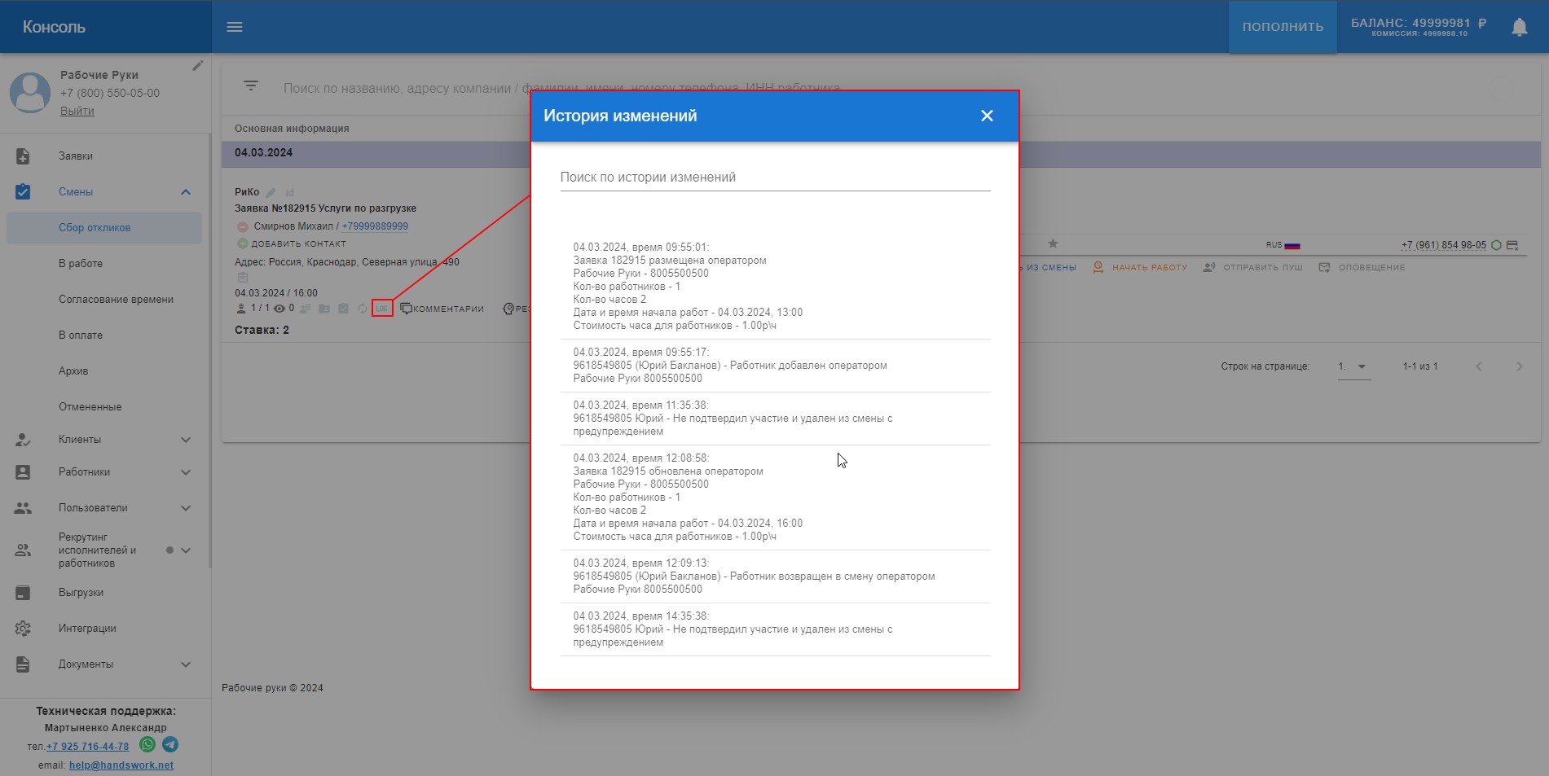Select Сбор откликов submenu item
Viewport: 1549px width, 776px height.
104,228
